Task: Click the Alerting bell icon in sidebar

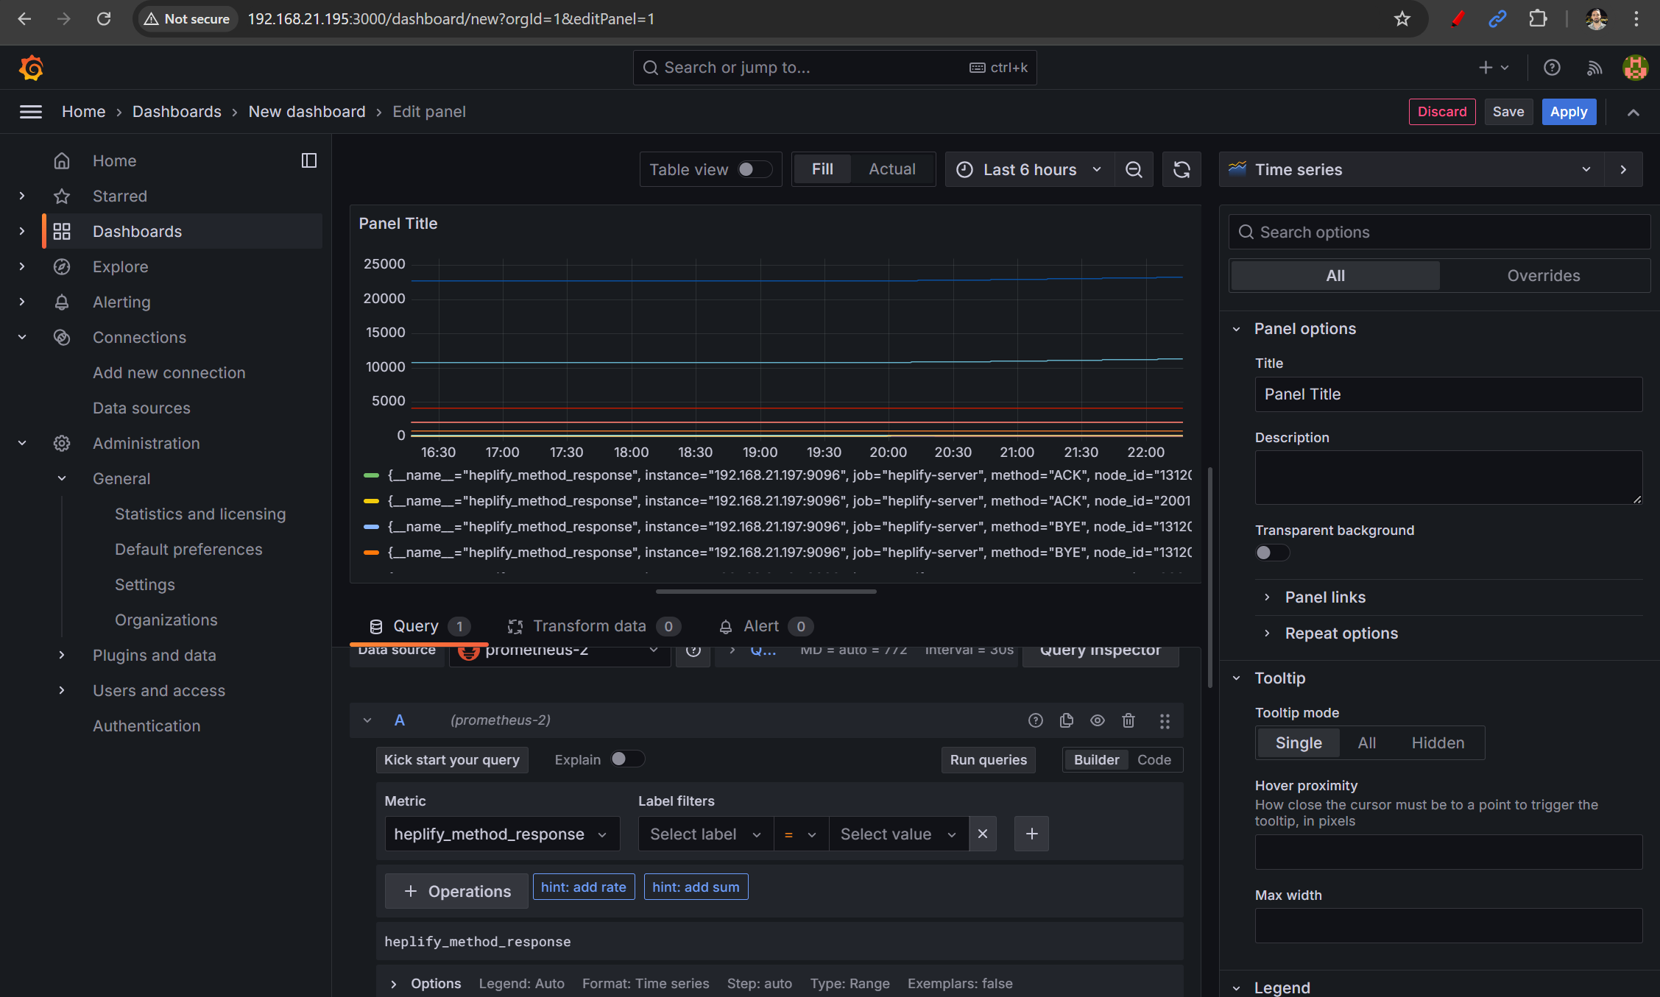Action: tap(62, 302)
